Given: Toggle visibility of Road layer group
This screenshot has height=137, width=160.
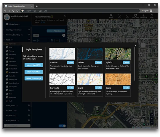Looking at the screenshot, I should 29,40.
